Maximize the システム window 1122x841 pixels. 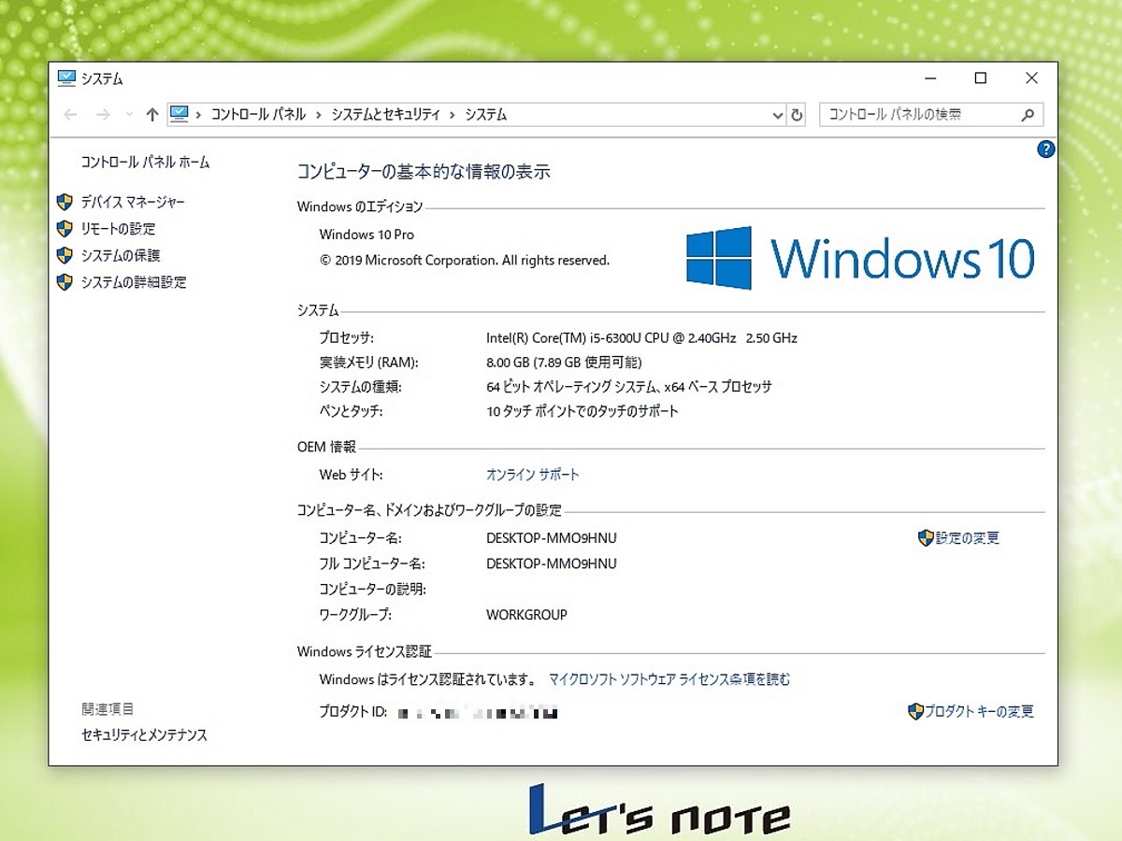[x=980, y=78]
